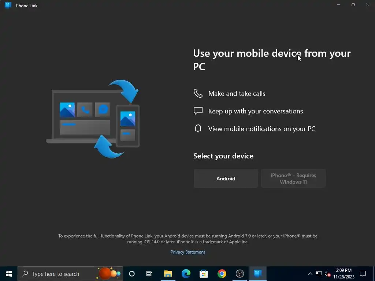This screenshot has height=281, width=375.
Task: Open OBS Studio from the taskbar
Action: point(240,274)
